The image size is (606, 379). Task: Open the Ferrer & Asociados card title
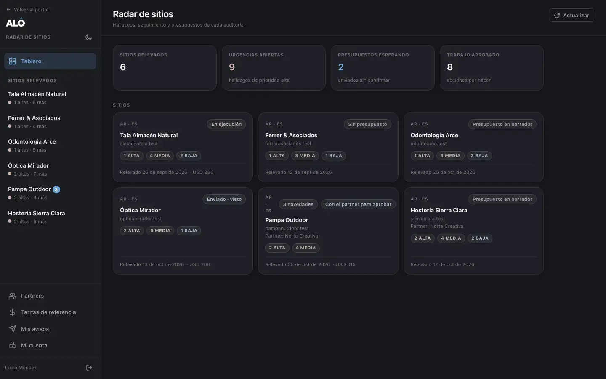pyautogui.click(x=291, y=135)
